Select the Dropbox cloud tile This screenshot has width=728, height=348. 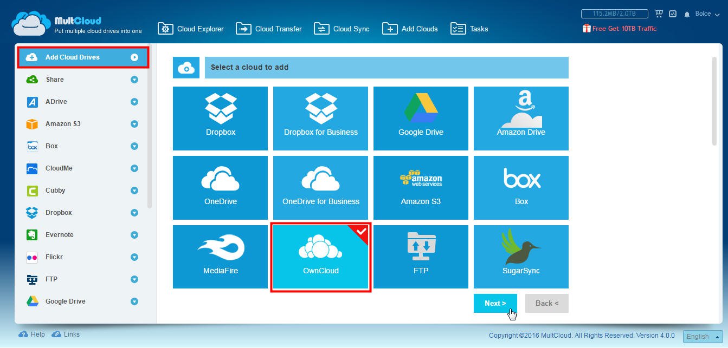coord(220,119)
